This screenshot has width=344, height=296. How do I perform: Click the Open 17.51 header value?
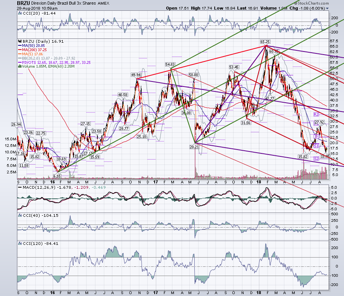[x=178, y=8]
